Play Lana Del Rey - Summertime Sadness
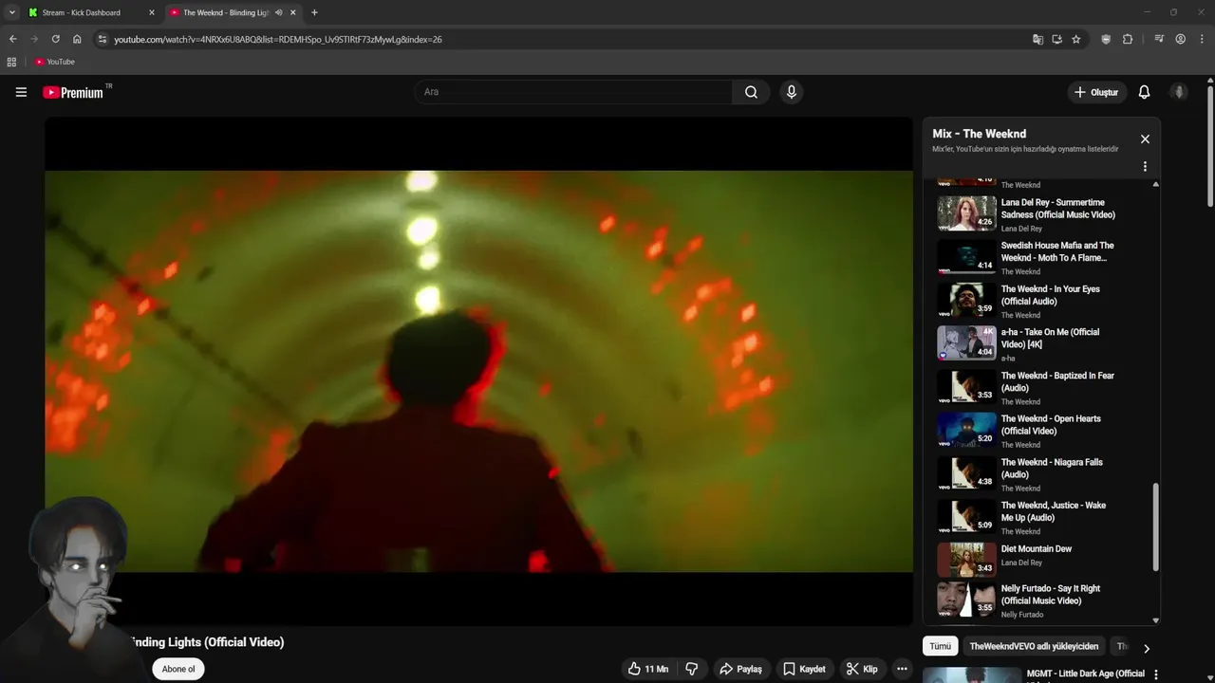This screenshot has width=1215, height=683. [x=1040, y=213]
